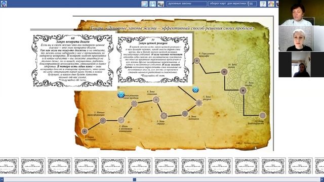Click the picture icon next to the save icon
The height and width of the screenshot is (182, 324).
click(160, 4)
